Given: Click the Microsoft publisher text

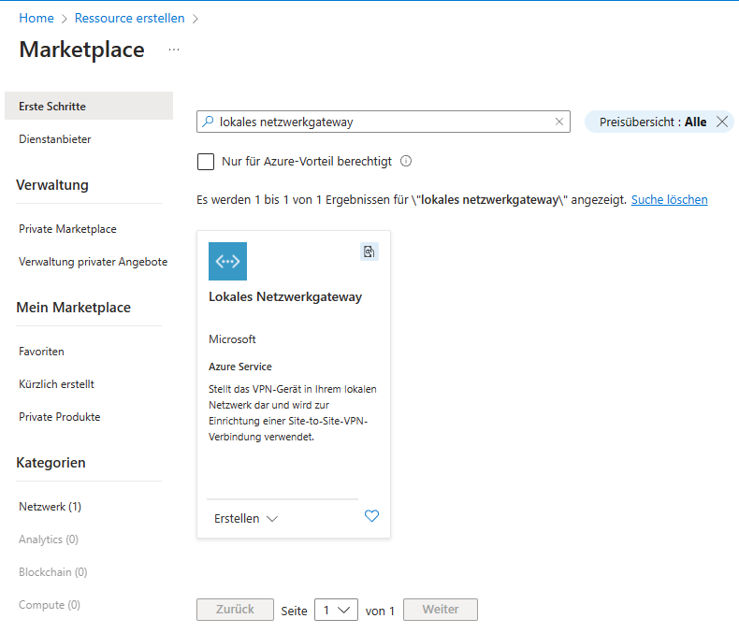Looking at the screenshot, I should (232, 339).
